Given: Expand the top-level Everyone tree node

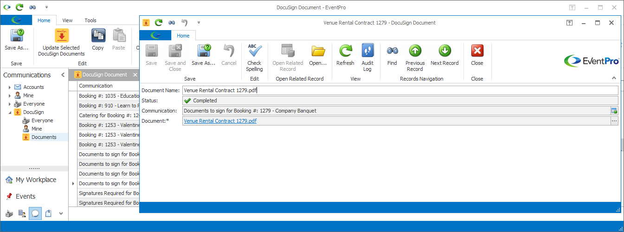Looking at the screenshot, I should coord(9,104).
